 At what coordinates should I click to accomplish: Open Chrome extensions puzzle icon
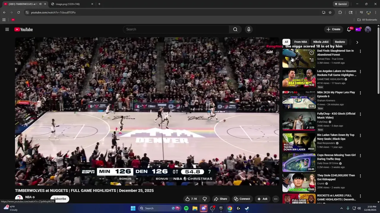(340, 12)
